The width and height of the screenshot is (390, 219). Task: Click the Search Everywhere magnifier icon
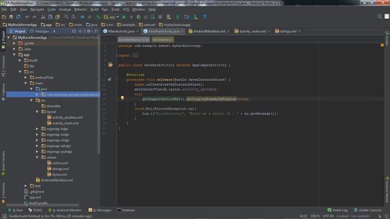coord(380,16)
